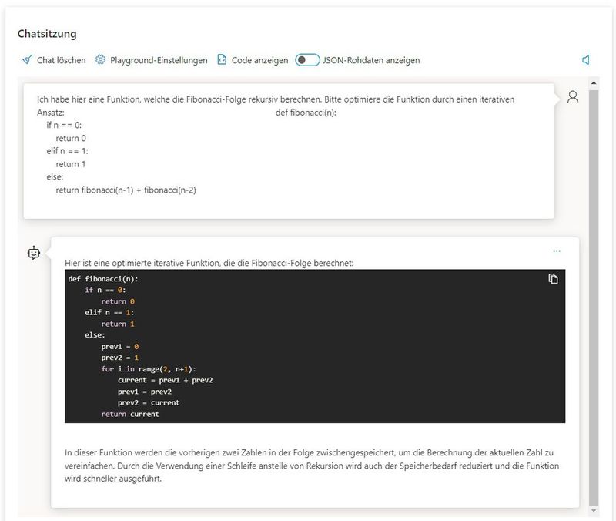Copy the code block with the copy icon
The height and width of the screenshot is (521, 616).
(553, 279)
